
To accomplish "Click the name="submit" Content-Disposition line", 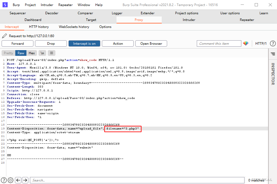I will point(50,148).
